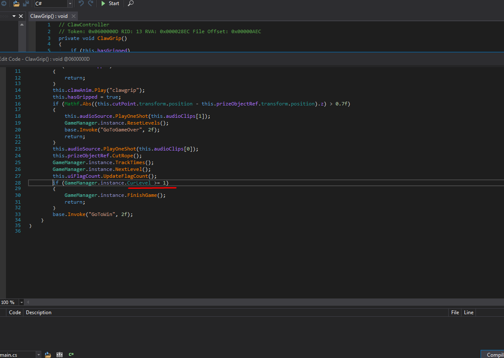Click the horizontal scrollbar left arrow
Screen dimensions: 504x358
28,302
